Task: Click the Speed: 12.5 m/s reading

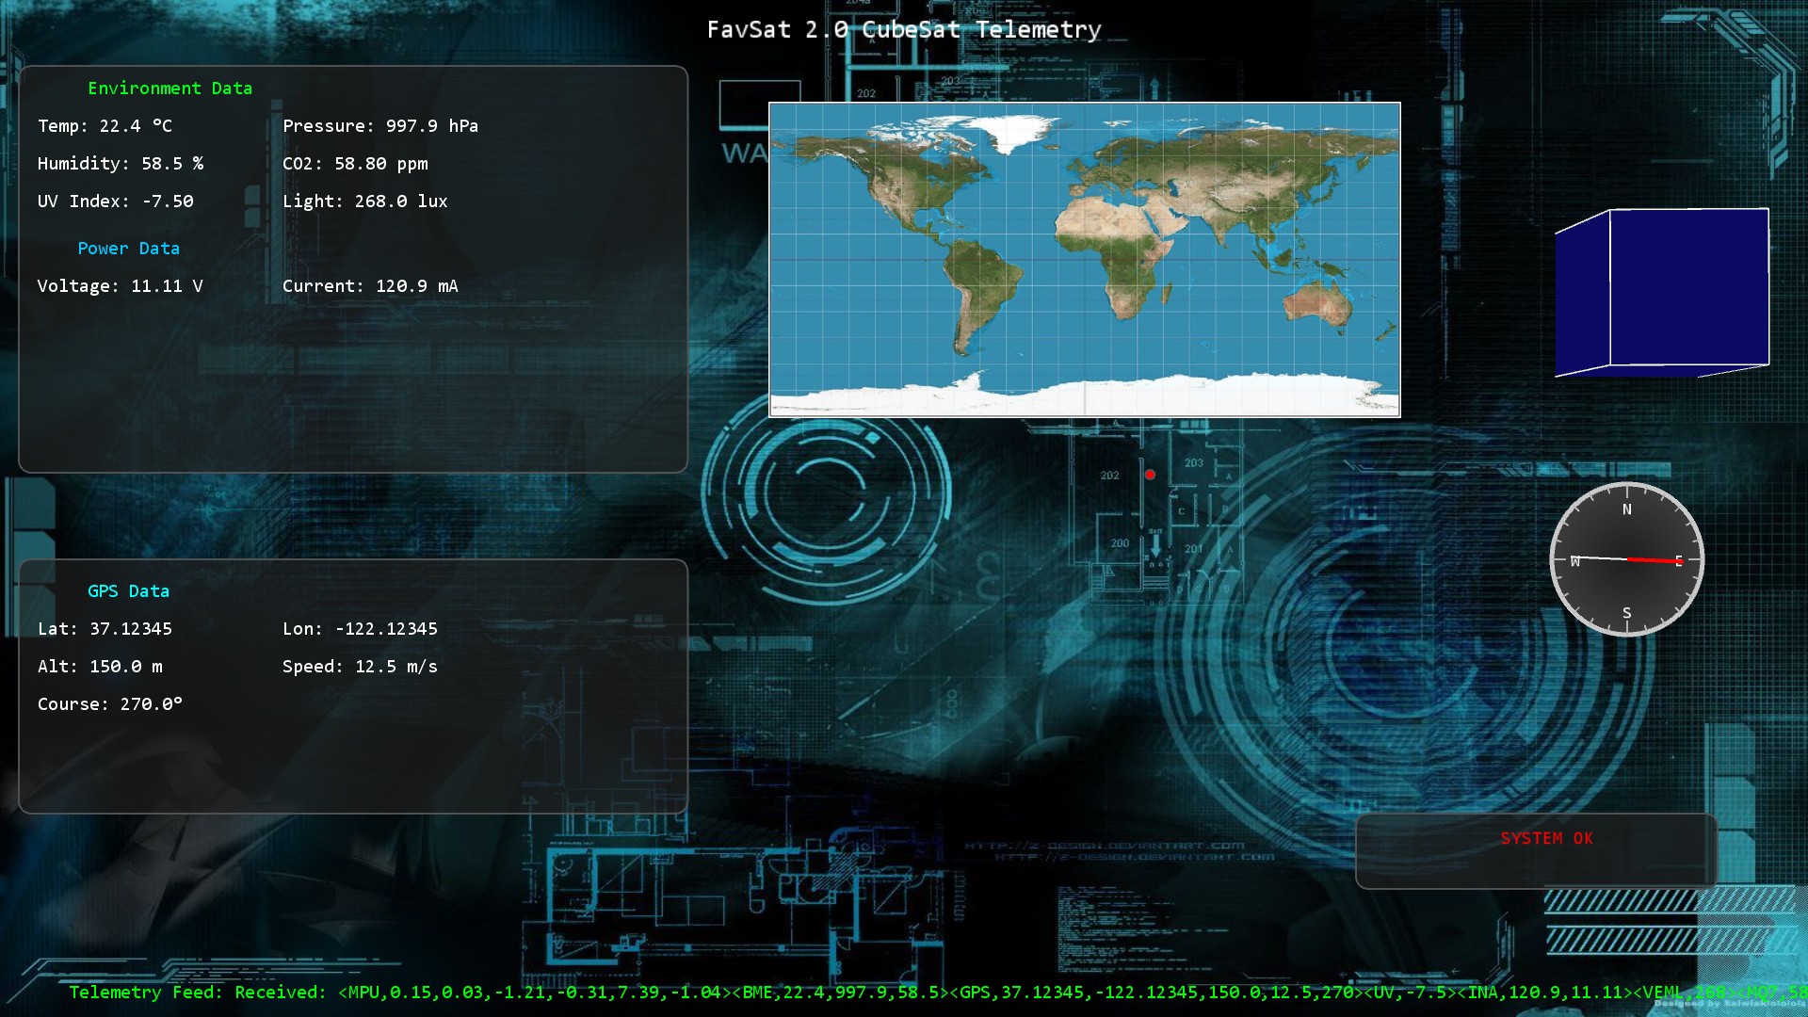Action: [361, 667]
